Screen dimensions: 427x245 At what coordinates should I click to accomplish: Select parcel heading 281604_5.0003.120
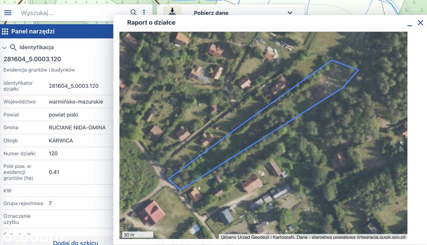coord(32,59)
